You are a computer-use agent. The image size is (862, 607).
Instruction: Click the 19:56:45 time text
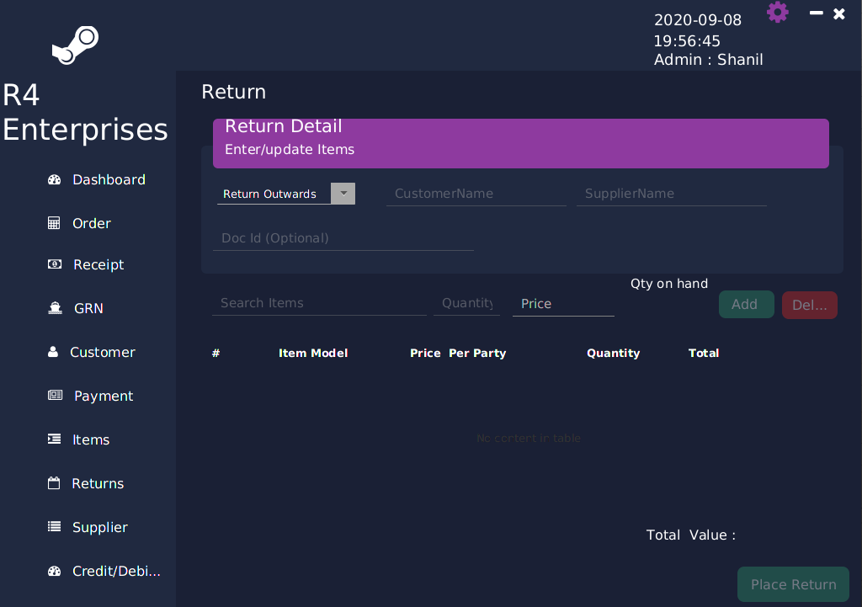[687, 41]
